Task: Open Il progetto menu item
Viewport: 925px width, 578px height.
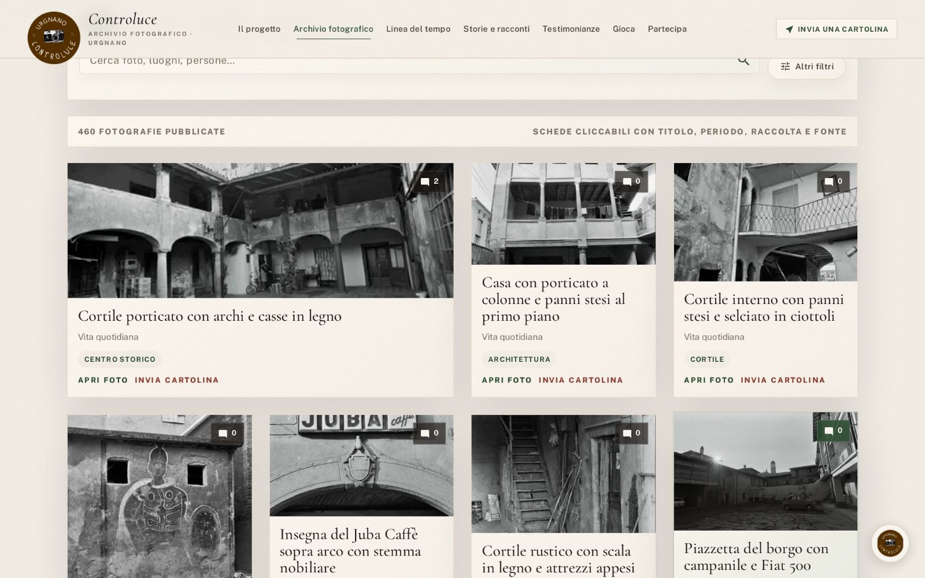Action: [x=259, y=29]
